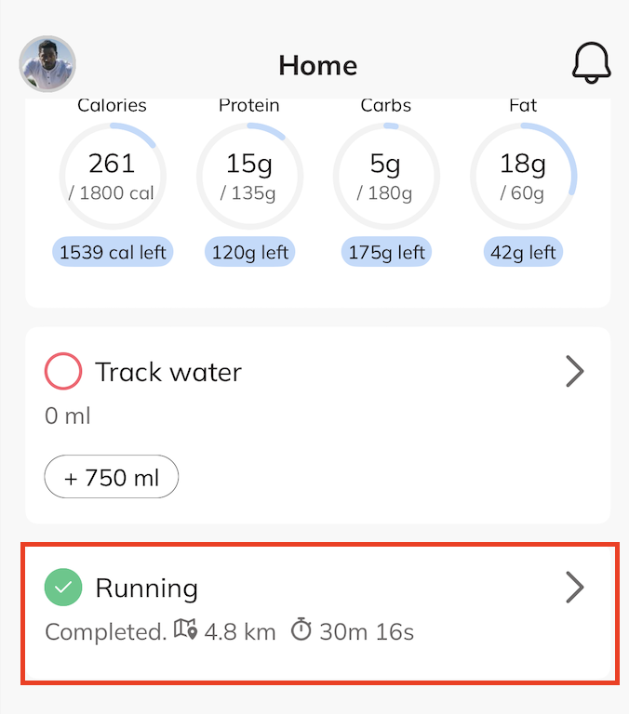Tap the 42g left fat badge
The width and height of the screenshot is (629, 714).
coord(523,252)
